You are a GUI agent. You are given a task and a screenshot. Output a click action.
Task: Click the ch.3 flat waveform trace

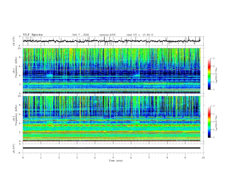[111, 148]
